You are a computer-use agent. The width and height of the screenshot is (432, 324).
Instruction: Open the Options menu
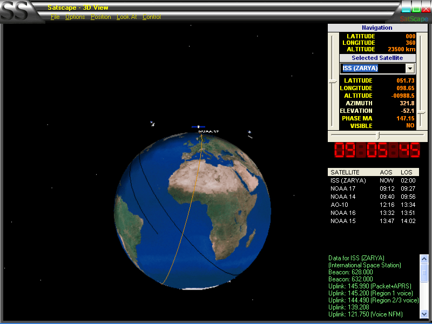pos(75,17)
